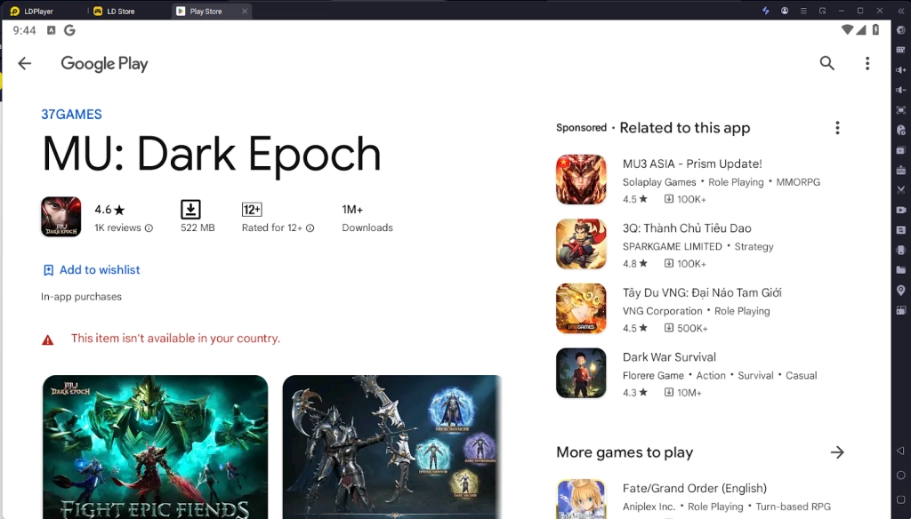This screenshot has width=911, height=519.
Task: Collapse the sidebar with the double-chevron icon
Action: tap(901, 11)
